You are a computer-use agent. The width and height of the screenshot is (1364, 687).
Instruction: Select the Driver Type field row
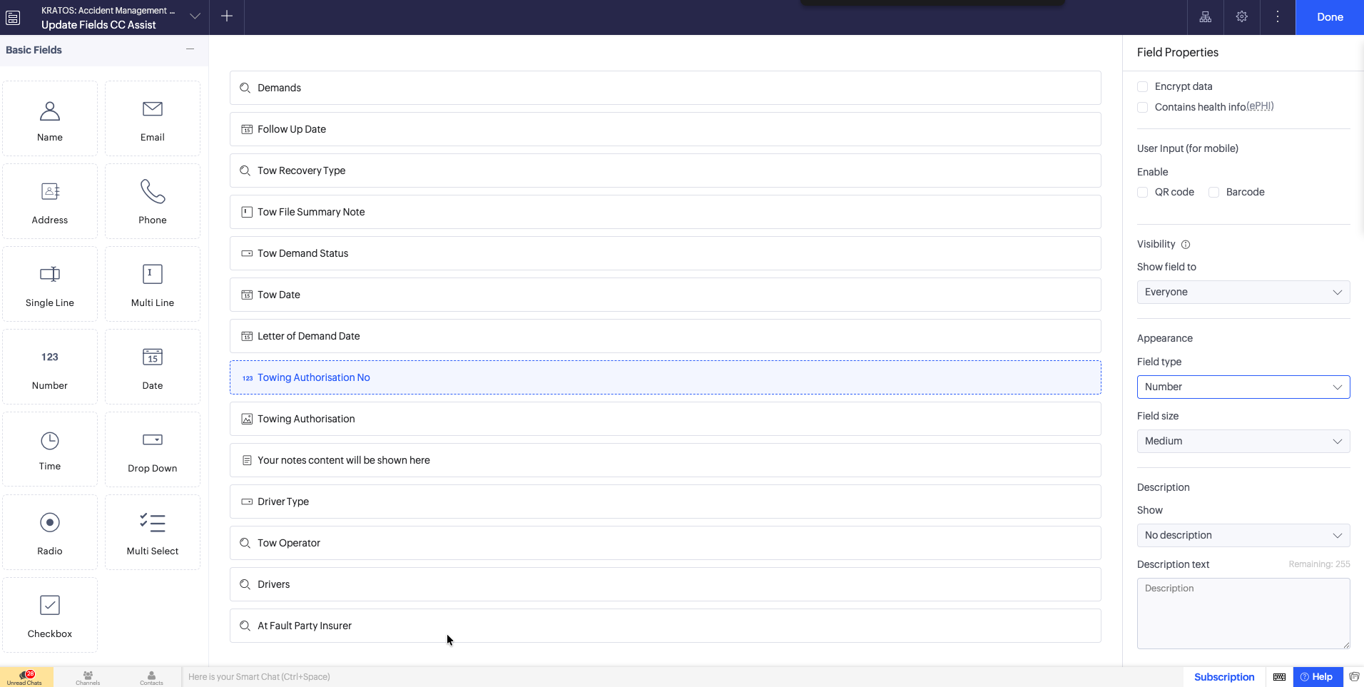pyautogui.click(x=666, y=502)
